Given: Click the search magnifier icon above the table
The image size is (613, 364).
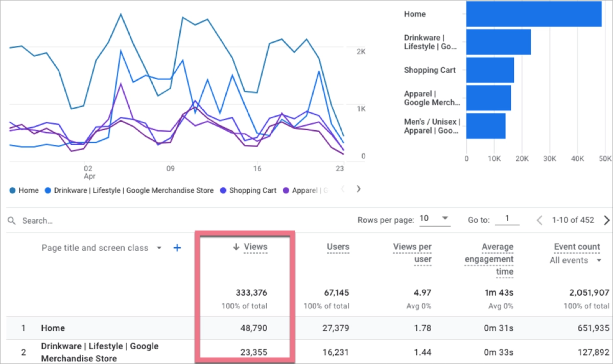Looking at the screenshot, I should tap(11, 221).
